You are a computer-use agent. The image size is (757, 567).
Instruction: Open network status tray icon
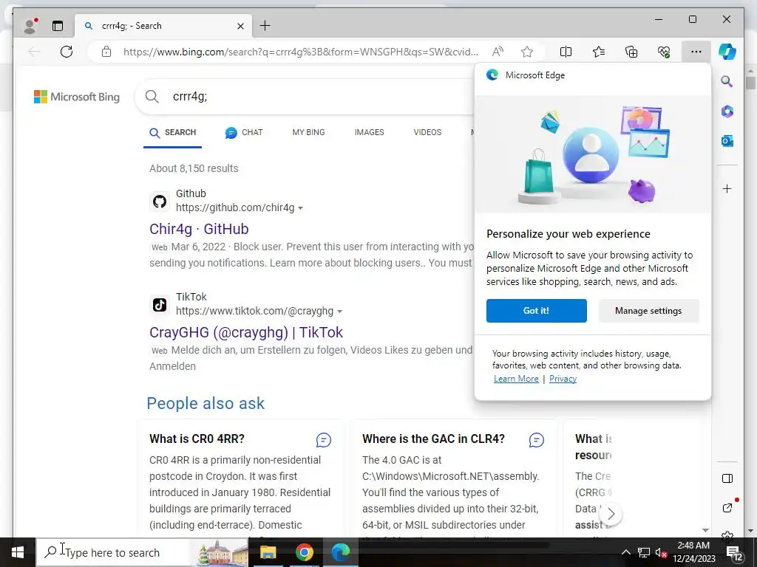(643, 552)
